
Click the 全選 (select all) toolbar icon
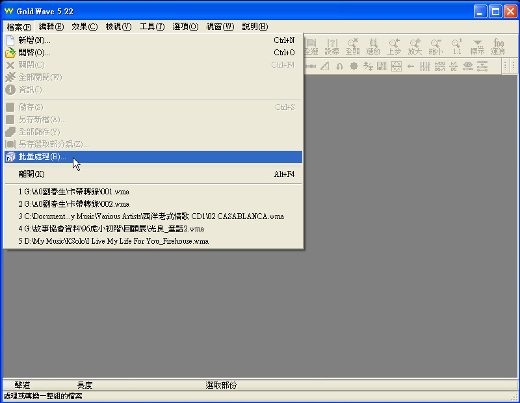point(311,45)
